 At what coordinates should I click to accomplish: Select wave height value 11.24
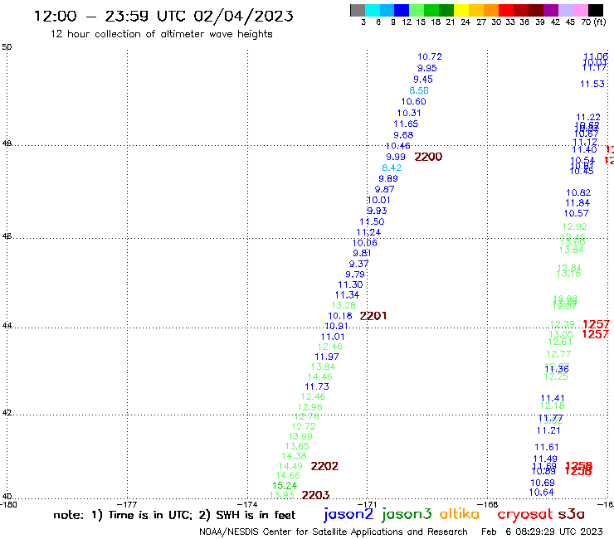tap(368, 232)
